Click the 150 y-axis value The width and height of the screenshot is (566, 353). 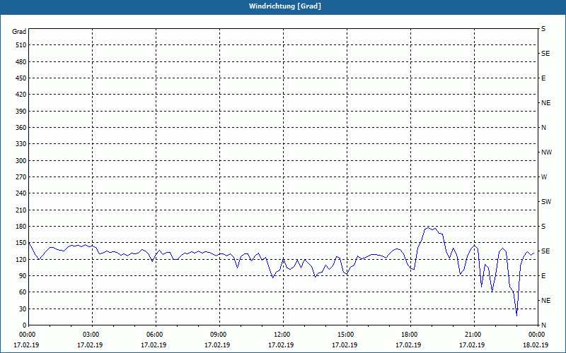[x=21, y=243]
